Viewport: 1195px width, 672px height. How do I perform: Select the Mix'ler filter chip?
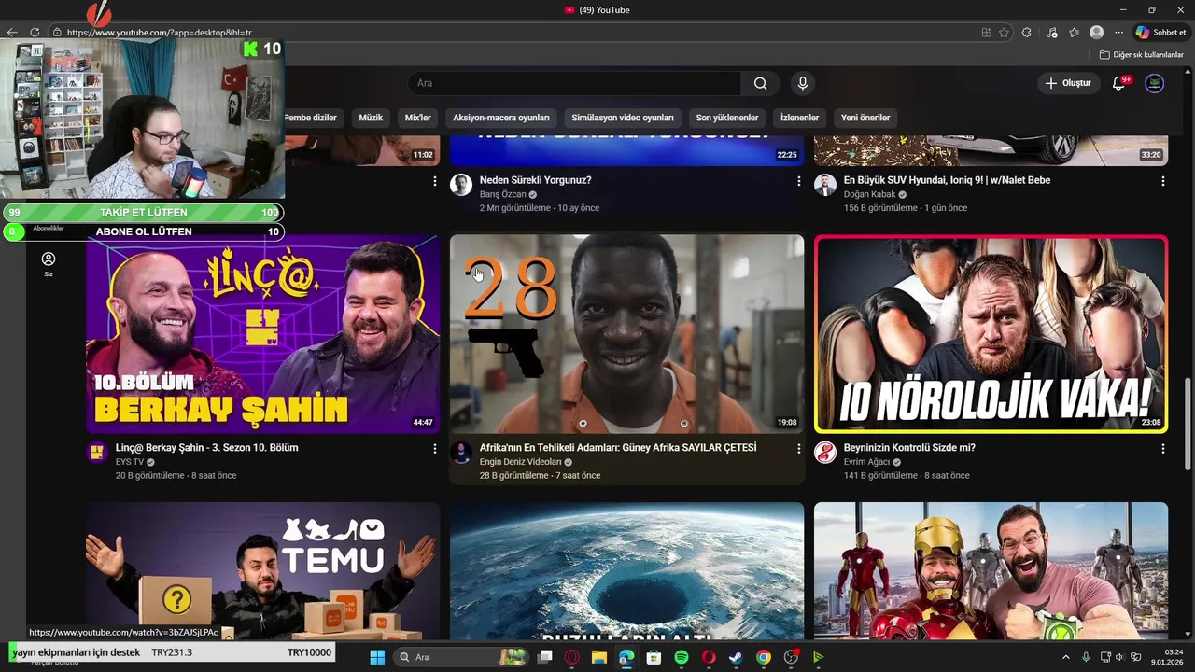coord(417,118)
